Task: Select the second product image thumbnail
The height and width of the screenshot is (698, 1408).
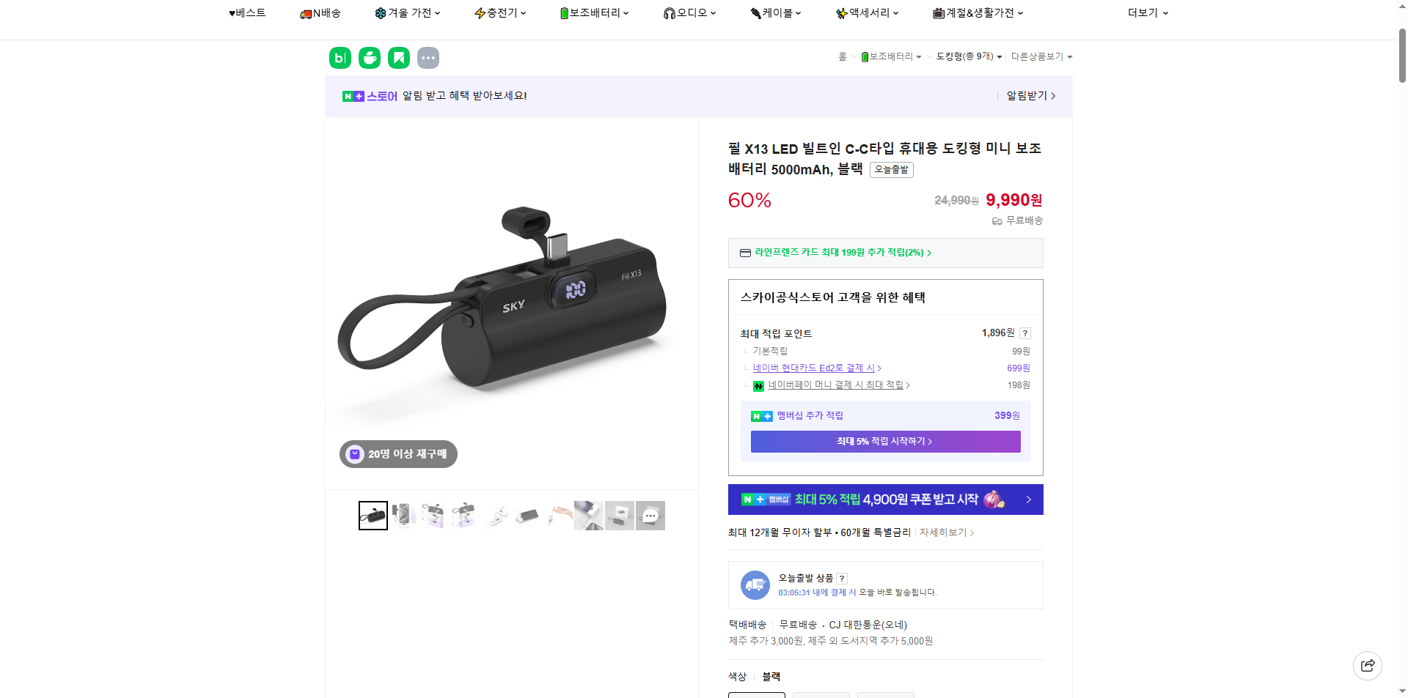Action: pyautogui.click(x=403, y=515)
